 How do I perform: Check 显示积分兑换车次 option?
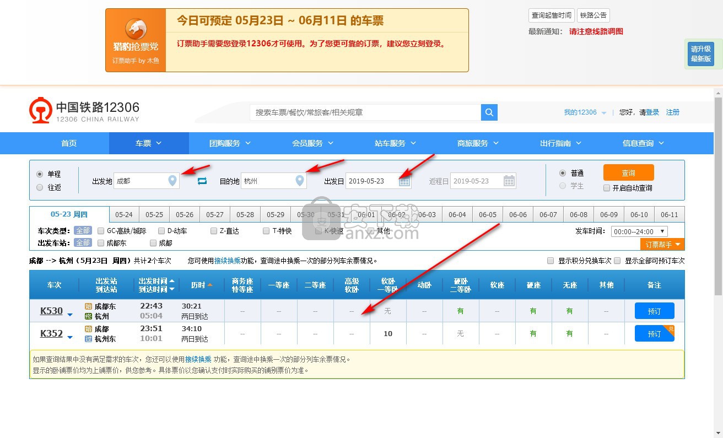coord(551,261)
